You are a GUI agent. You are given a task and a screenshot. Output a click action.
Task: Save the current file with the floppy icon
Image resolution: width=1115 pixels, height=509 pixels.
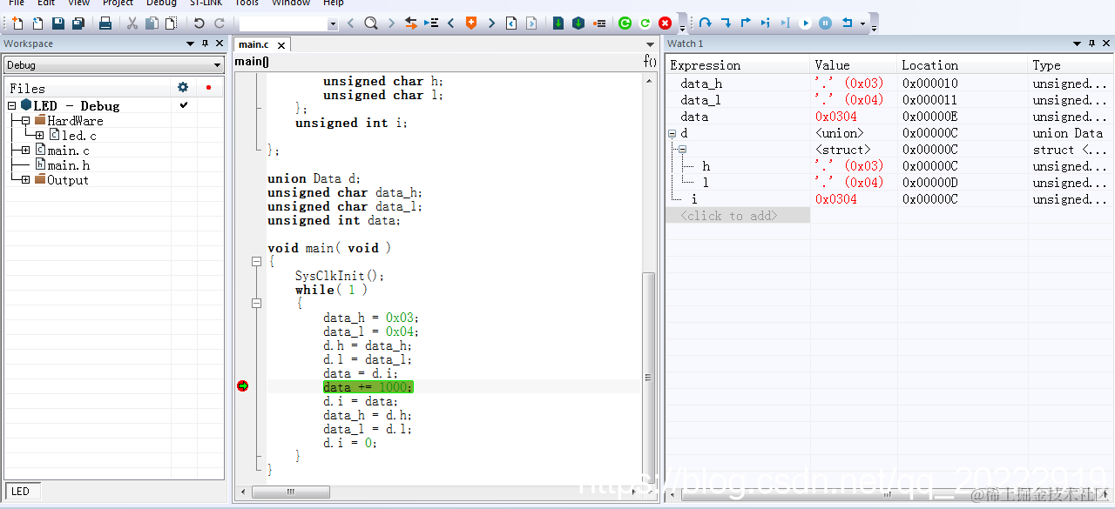pyautogui.click(x=58, y=23)
